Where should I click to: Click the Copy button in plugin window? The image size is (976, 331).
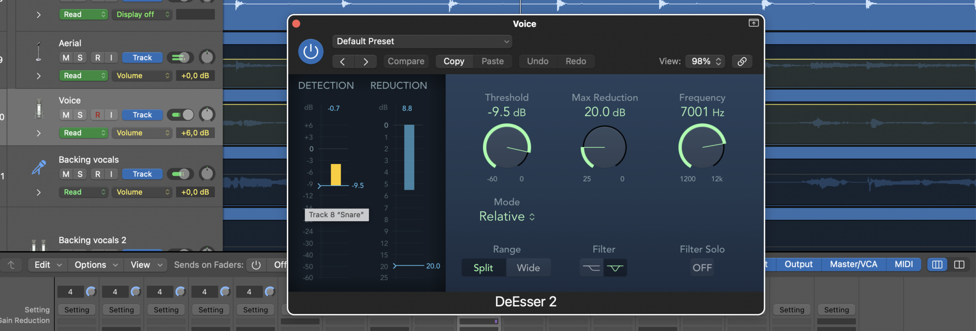pyautogui.click(x=454, y=61)
